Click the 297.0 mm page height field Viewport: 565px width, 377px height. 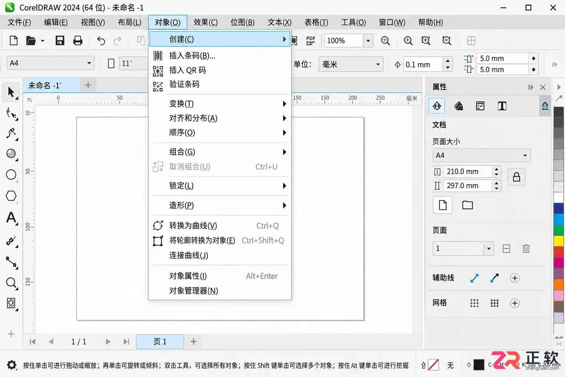pyautogui.click(x=467, y=186)
